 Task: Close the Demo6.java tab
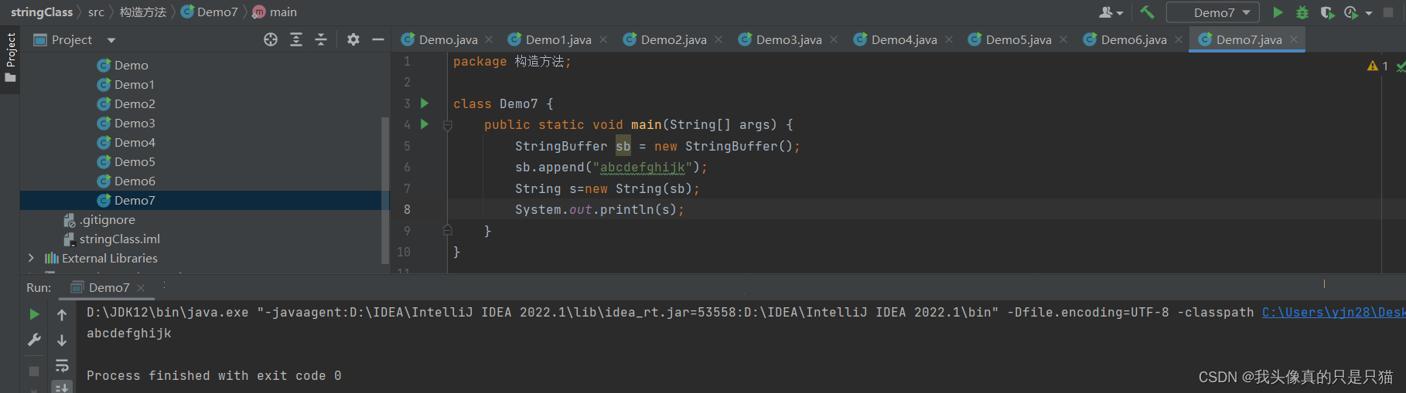(x=1179, y=39)
